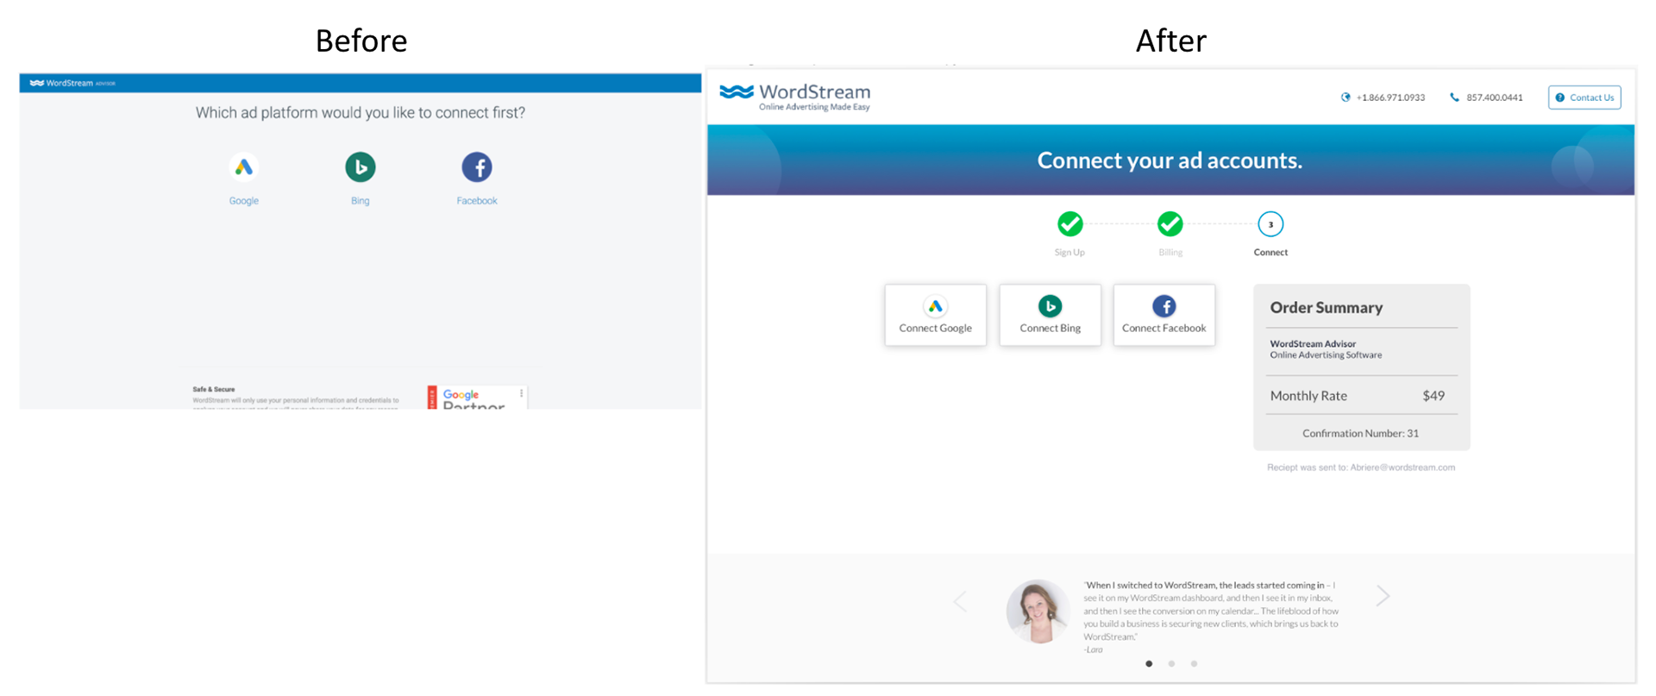This screenshot has height=696, width=1656.
Task: Select the Bing text link in Before screen
Action: tap(361, 201)
